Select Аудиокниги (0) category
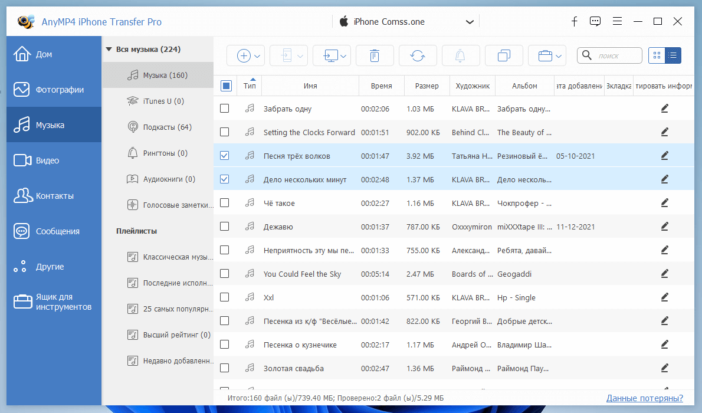The width and height of the screenshot is (702, 413). 158,179
